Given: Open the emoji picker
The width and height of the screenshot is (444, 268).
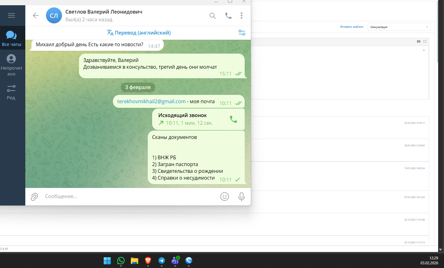Looking at the screenshot, I should (225, 197).
